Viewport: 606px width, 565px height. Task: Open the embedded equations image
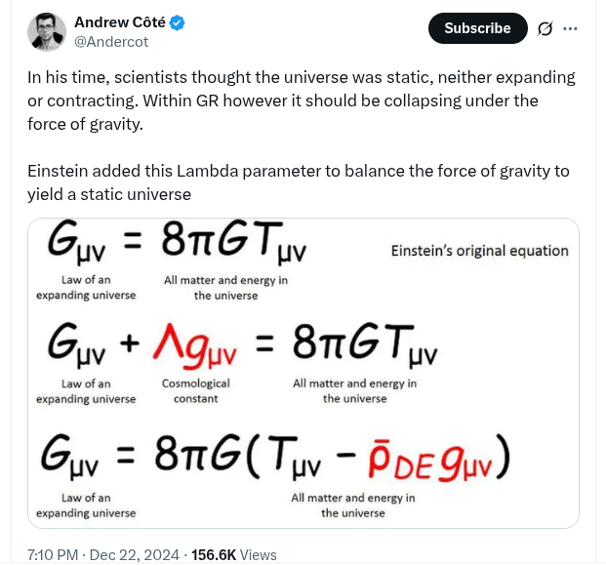(303, 373)
